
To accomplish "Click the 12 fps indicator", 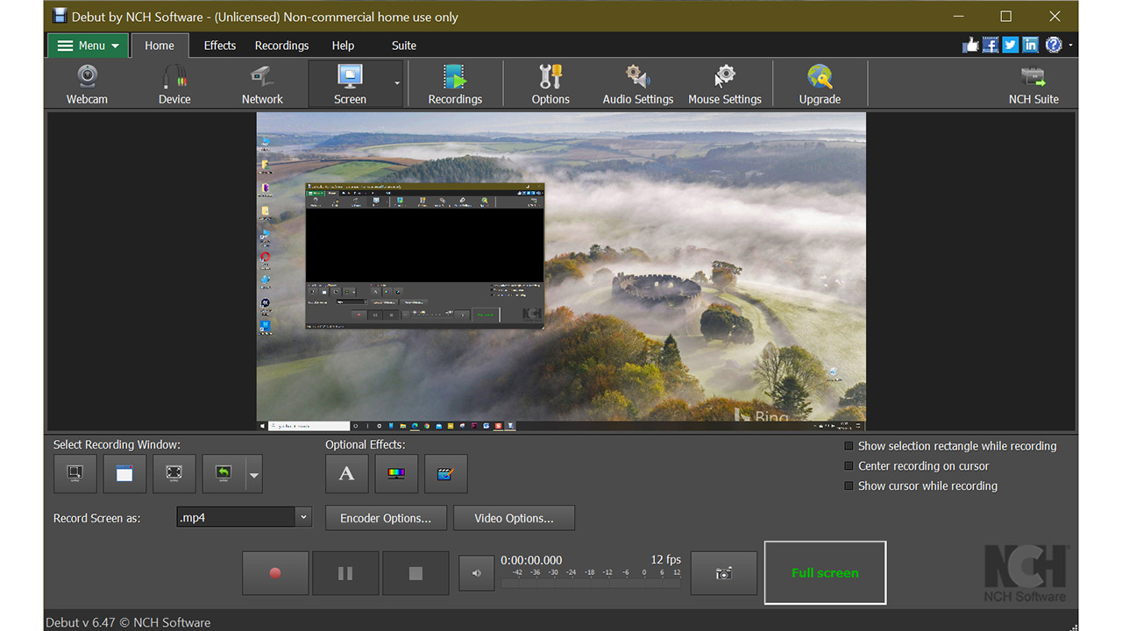I will [x=665, y=560].
